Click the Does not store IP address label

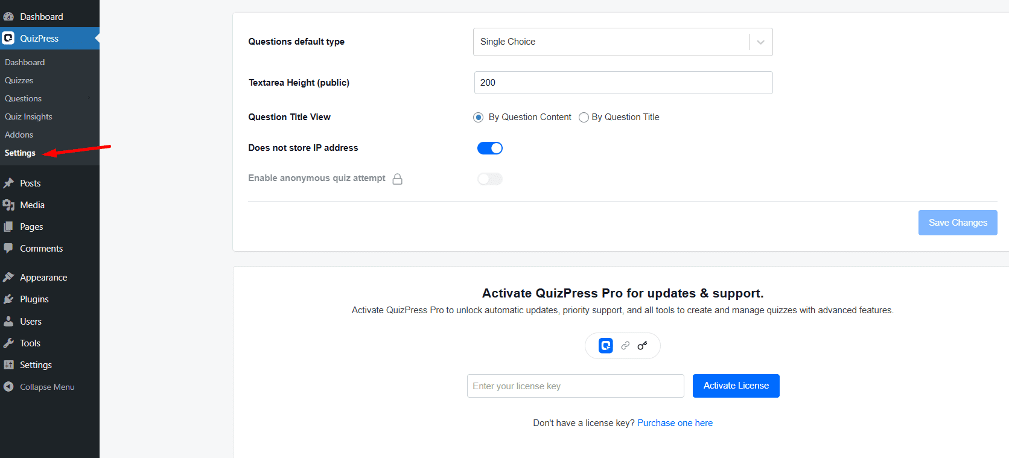pos(303,148)
